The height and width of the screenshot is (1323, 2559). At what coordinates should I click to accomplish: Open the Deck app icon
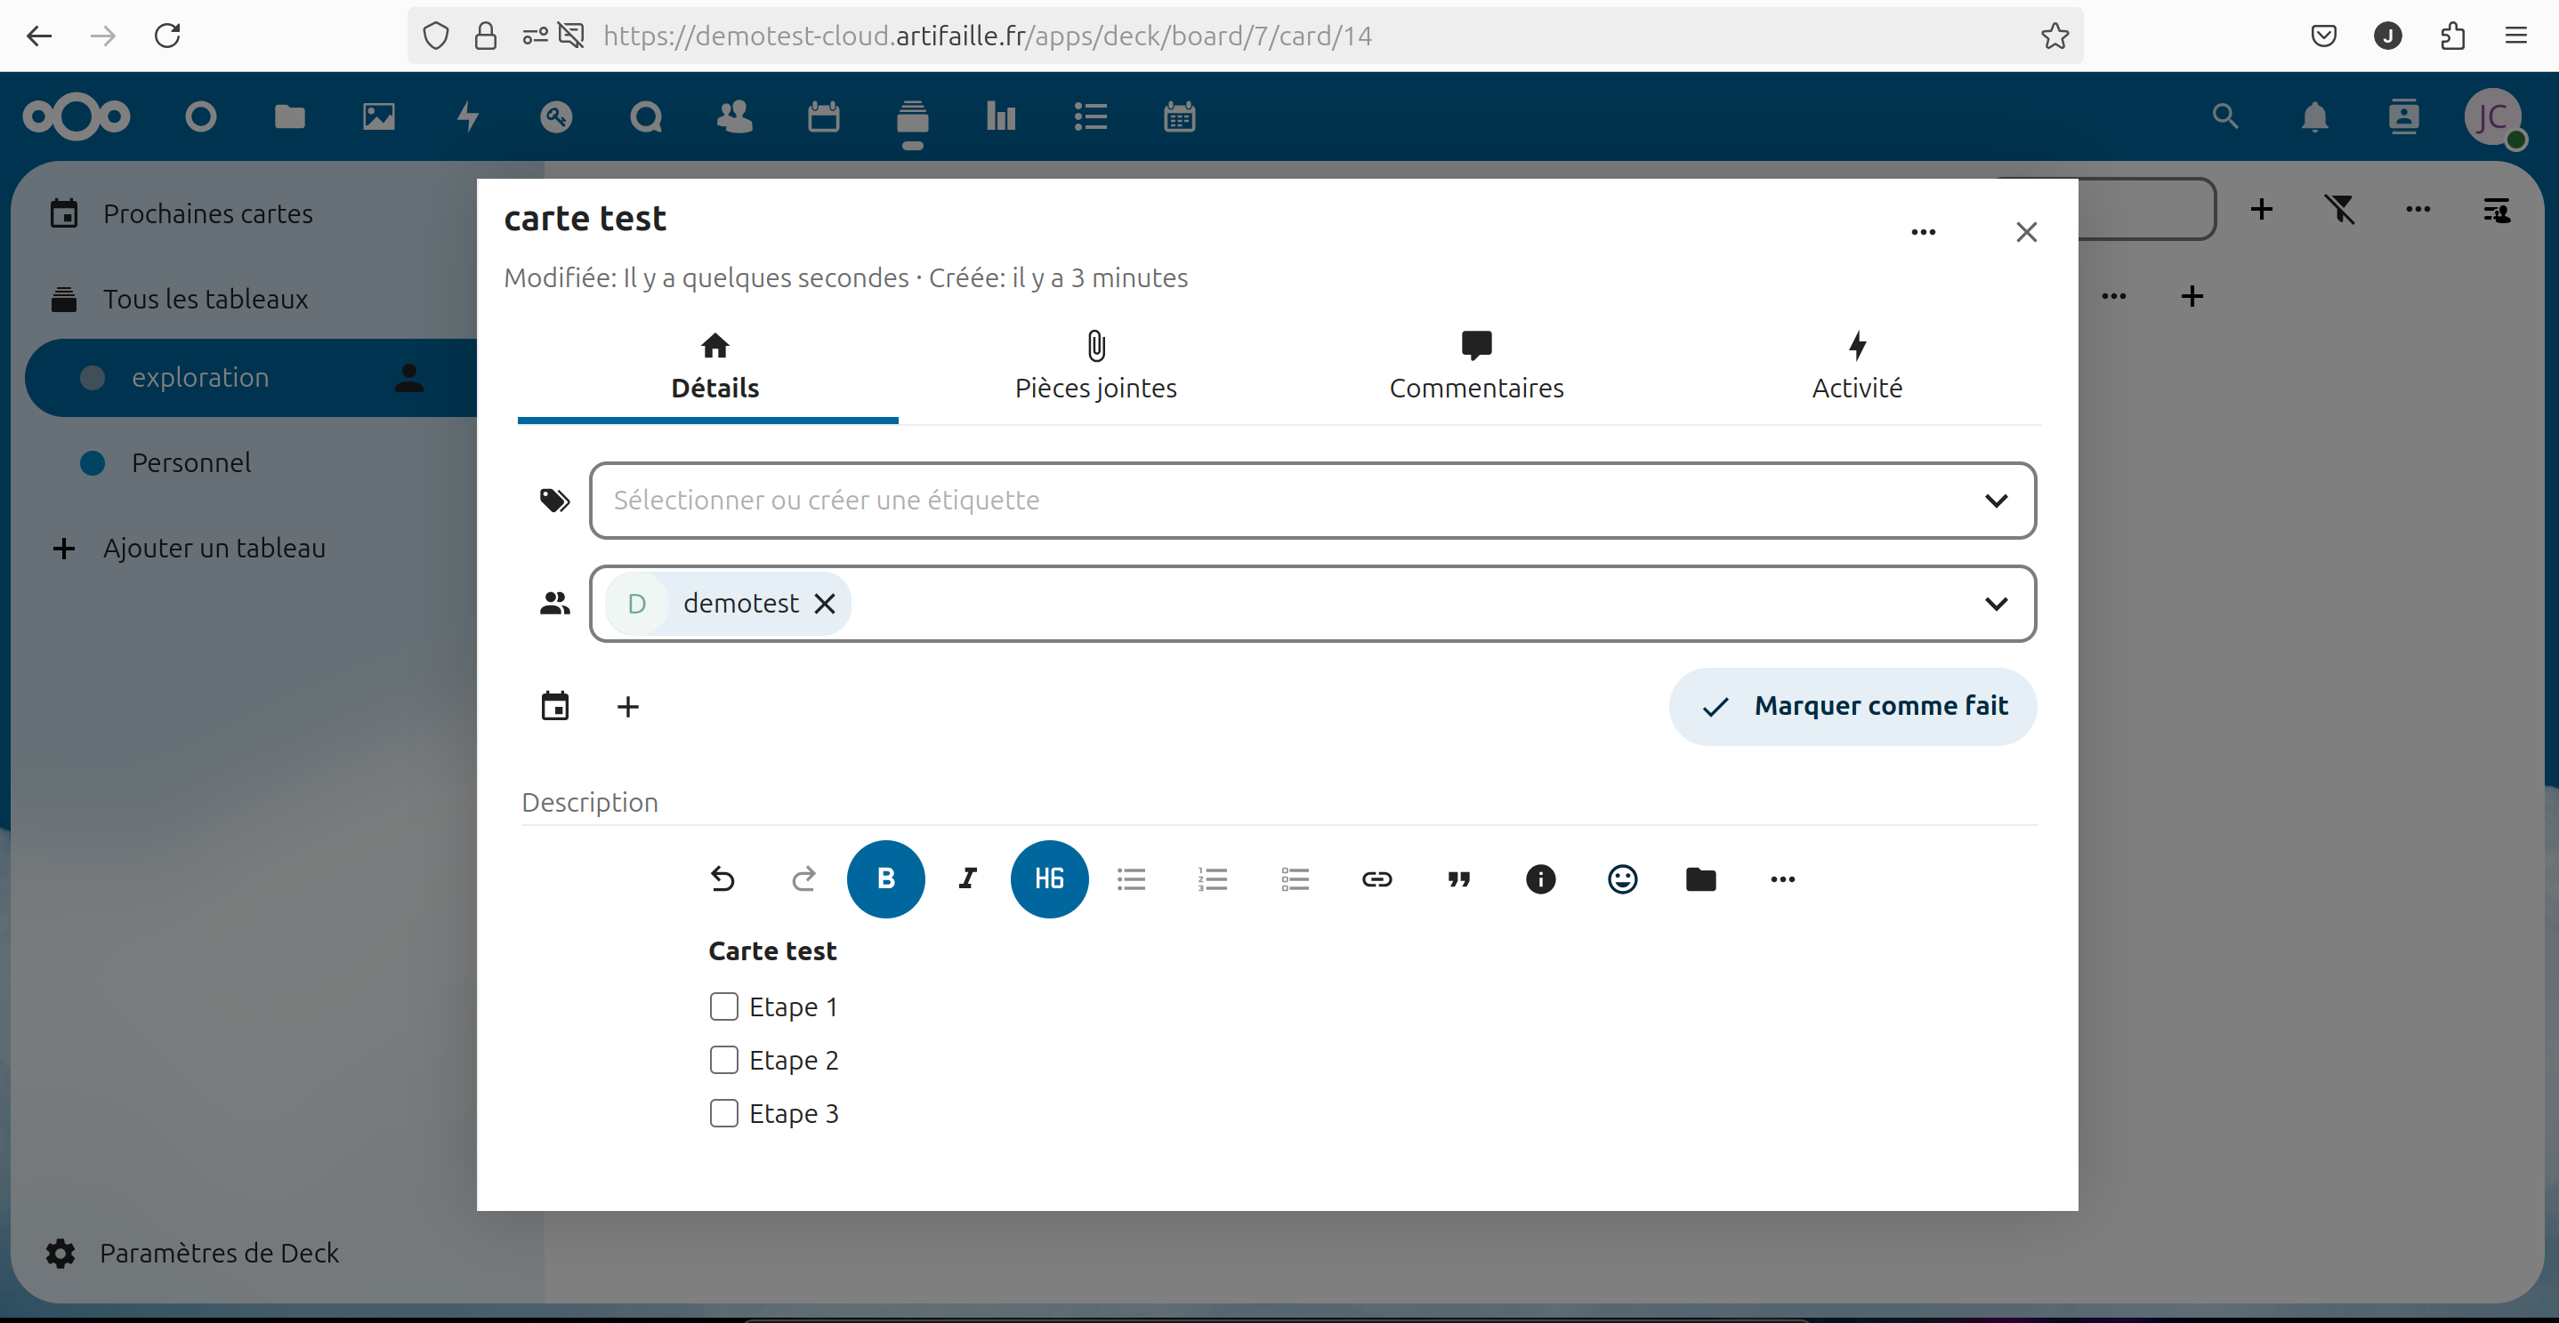click(x=912, y=117)
